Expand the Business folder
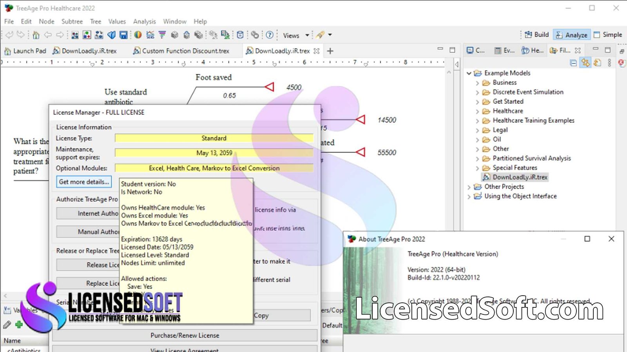Image resolution: width=627 pixels, height=352 pixels. [x=477, y=83]
